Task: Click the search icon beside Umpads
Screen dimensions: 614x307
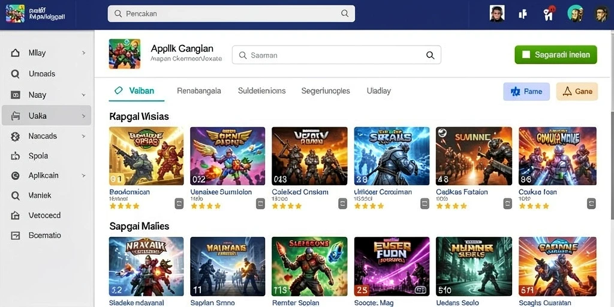Action: tap(15, 74)
